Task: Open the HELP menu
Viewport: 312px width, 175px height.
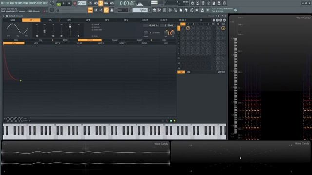Action: point(45,3)
